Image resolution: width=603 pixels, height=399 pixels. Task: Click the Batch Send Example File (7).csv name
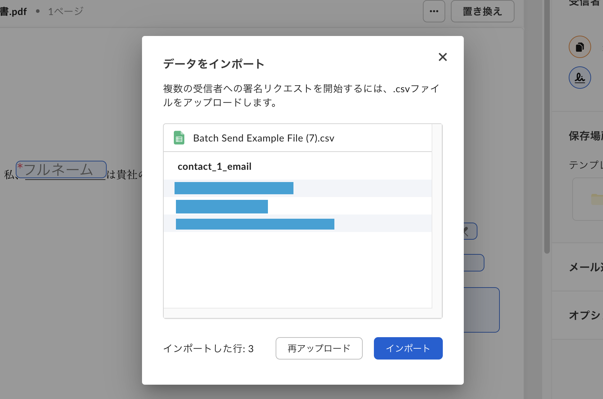pos(263,138)
